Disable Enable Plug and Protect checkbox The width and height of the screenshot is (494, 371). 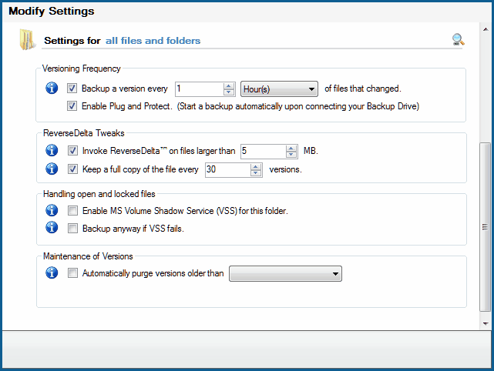[x=72, y=105]
